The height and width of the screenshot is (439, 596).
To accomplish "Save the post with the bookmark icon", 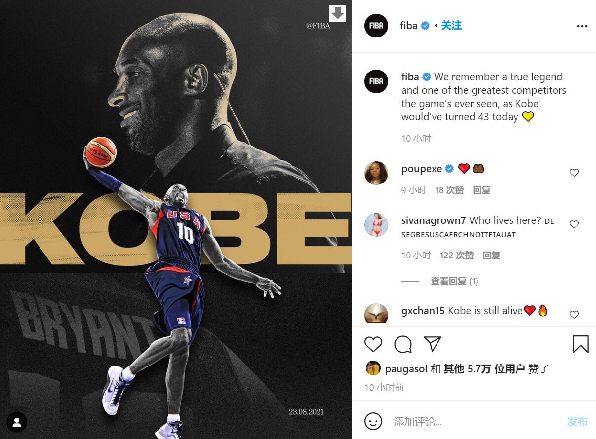I will (581, 344).
